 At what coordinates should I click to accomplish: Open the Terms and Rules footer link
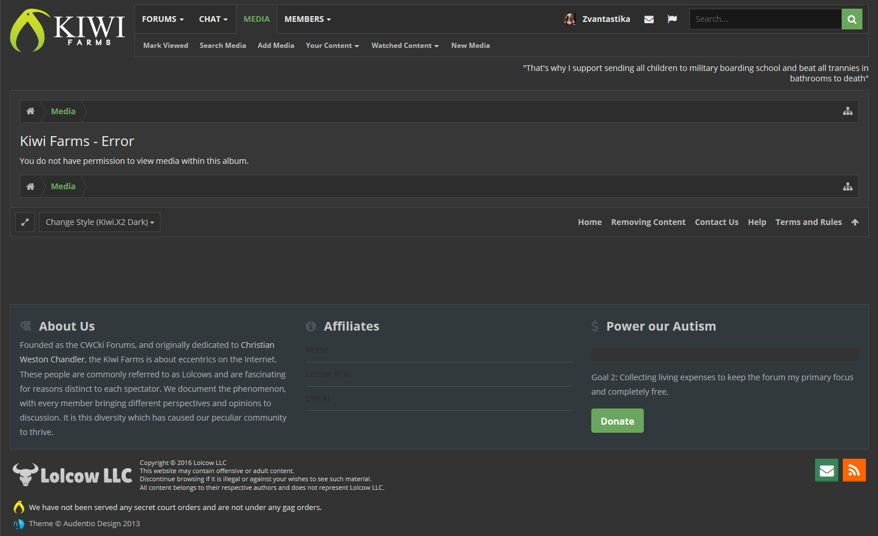pos(808,222)
